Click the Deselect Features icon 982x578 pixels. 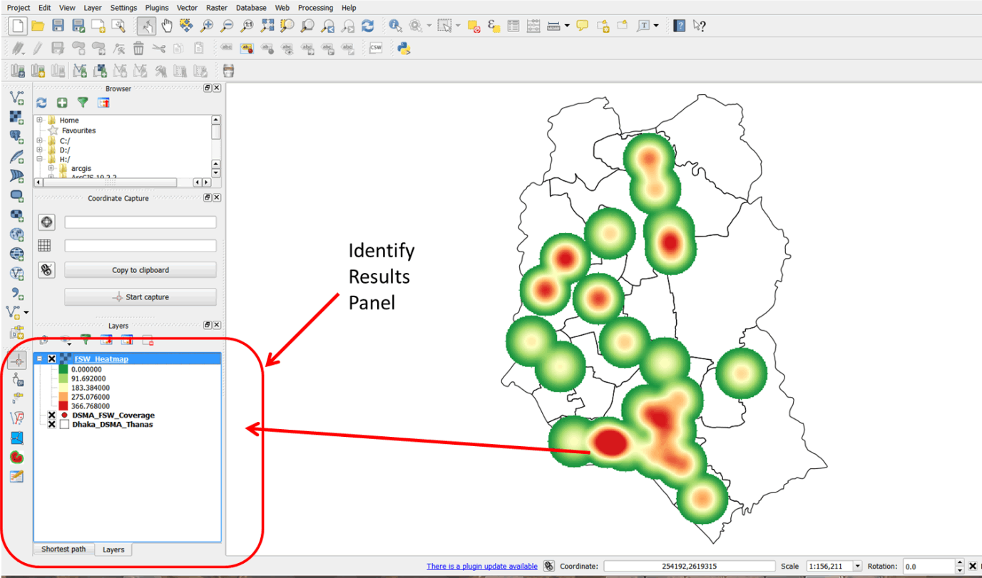click(x=474, y=26)
